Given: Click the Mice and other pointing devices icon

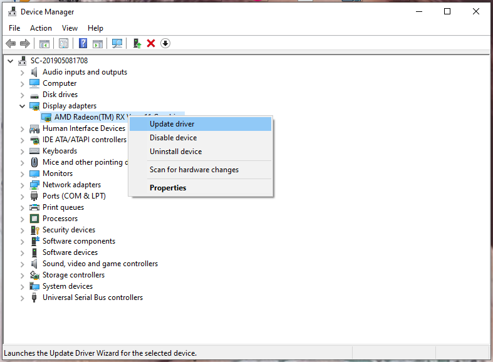Looking at the screenshot, I should [34, 162].
